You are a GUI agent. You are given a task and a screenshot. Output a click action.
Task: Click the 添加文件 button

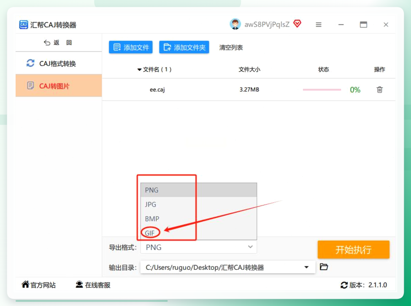pos(130,47)
